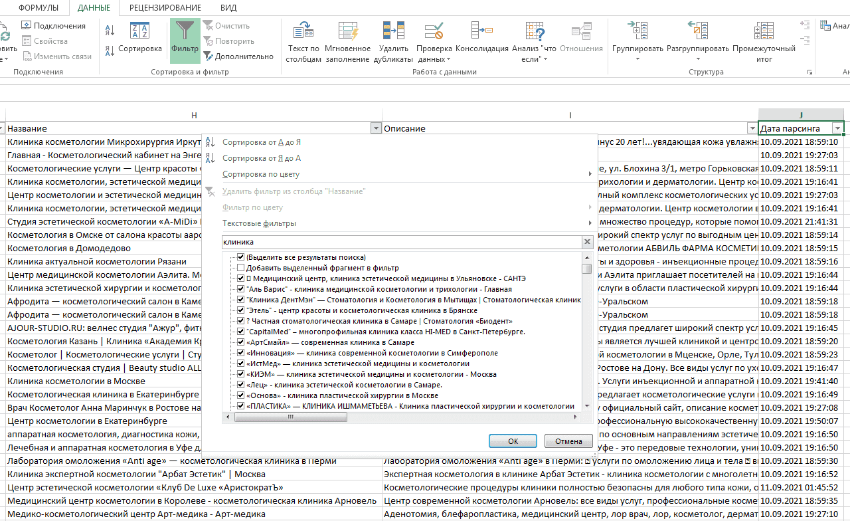Uncheck '«Основа» - клиника пластической хирургии' item
Screen dimensions: 850x521
click(x=241, y=395)
